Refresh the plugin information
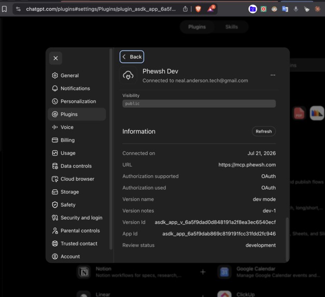 click(x=264, y=132)
